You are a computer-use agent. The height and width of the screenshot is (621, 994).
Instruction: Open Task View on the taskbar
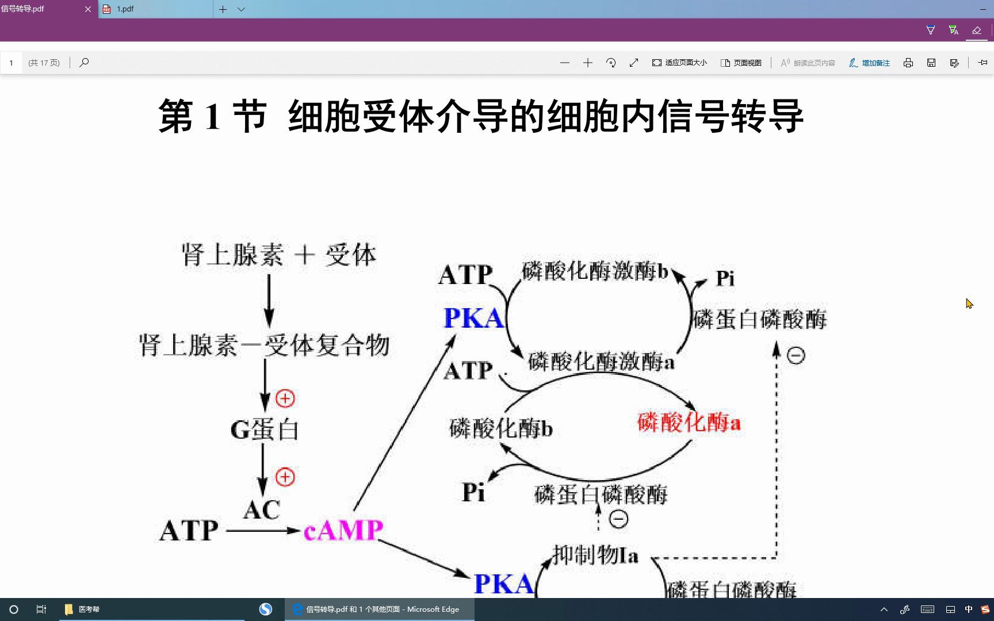[41, 609]
